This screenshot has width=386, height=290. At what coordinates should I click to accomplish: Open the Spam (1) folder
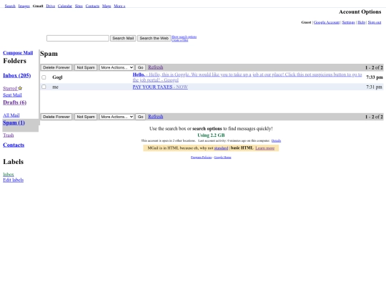pos(14,122)
